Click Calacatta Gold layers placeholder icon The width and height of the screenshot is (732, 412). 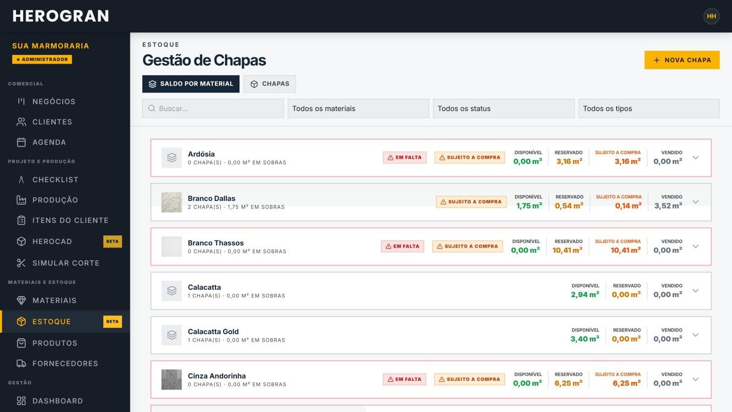point(172,335)
